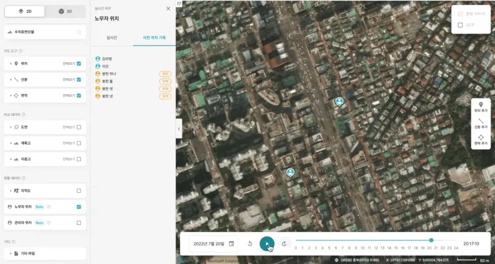Check the GCP checkbox

click(x=460, y=25)
